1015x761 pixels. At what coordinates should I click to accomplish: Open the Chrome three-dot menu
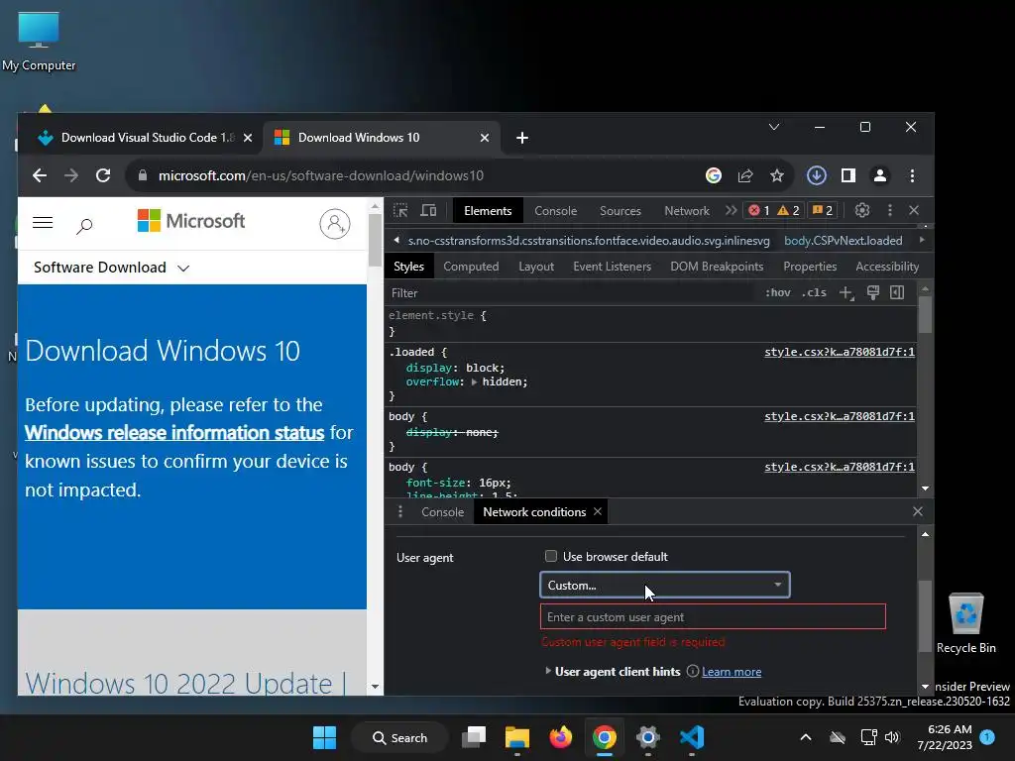(912, 175)
